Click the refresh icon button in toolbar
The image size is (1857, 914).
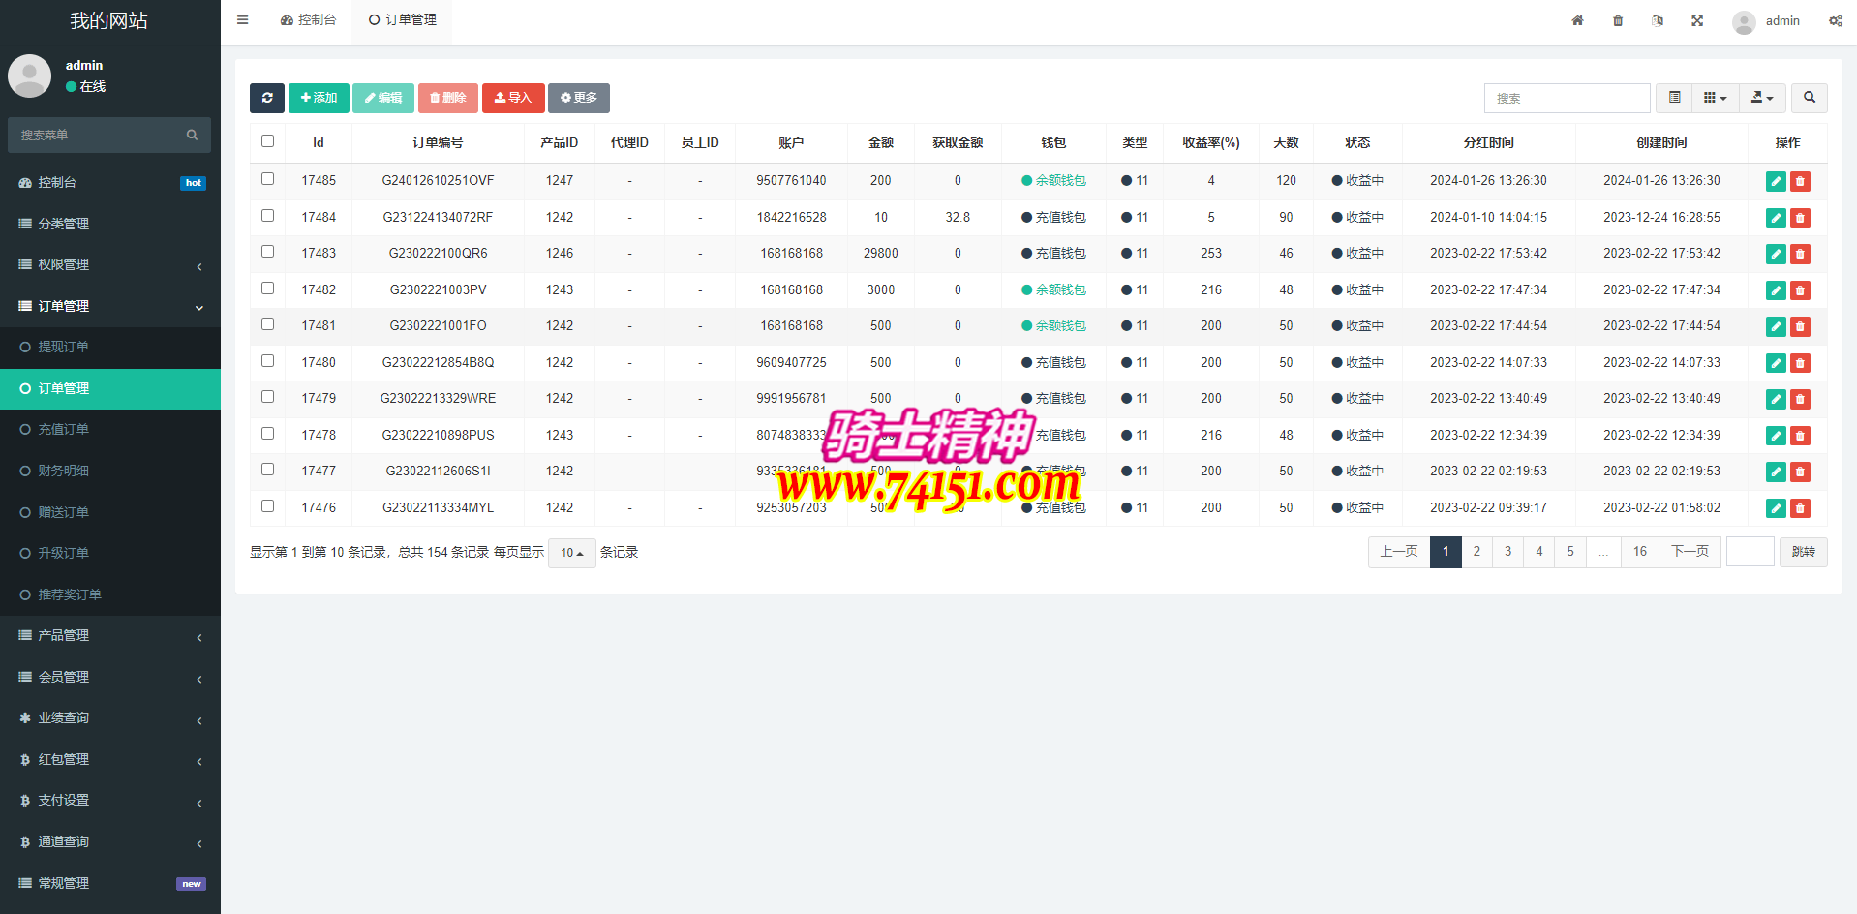pyautogui.click(x=267, y=98)
